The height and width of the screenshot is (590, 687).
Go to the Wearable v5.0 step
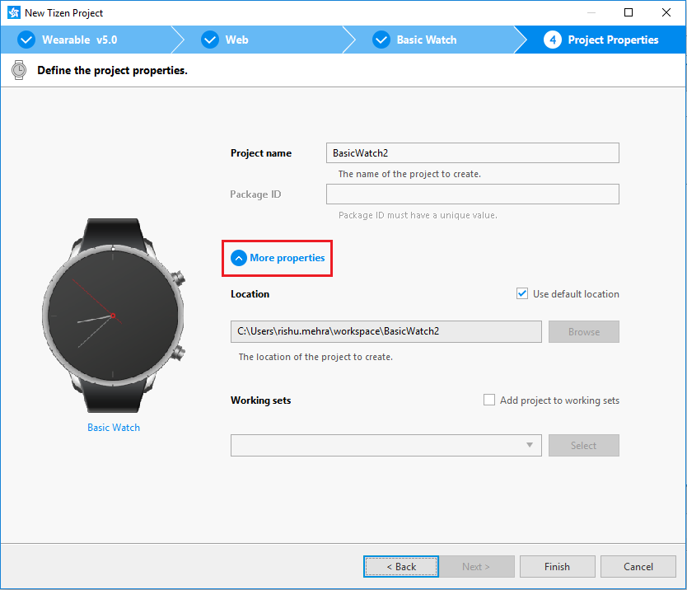[x=79, y=40]
